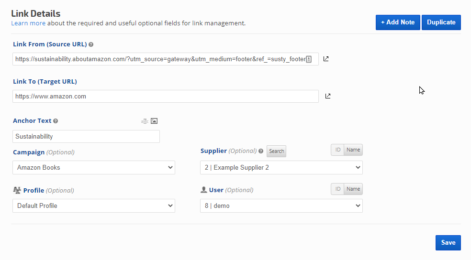Screen dimensions: 471x260
Task: Open the Profile dropdown showing Default Profile
Action: pos(94,206)
